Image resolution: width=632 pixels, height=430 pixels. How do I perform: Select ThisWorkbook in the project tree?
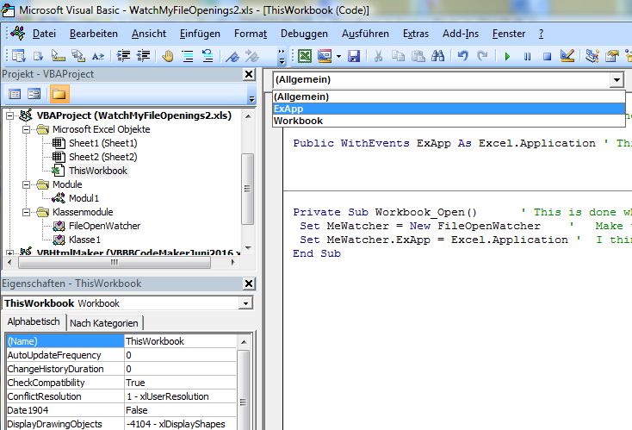(x=98, y=171)
